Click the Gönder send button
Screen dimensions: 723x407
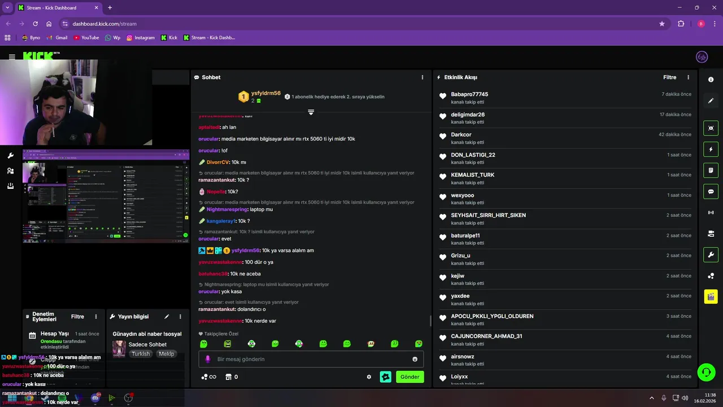[410, 376]
